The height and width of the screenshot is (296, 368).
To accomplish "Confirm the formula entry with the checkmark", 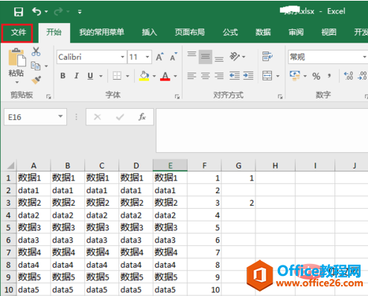I will [120, 117].
